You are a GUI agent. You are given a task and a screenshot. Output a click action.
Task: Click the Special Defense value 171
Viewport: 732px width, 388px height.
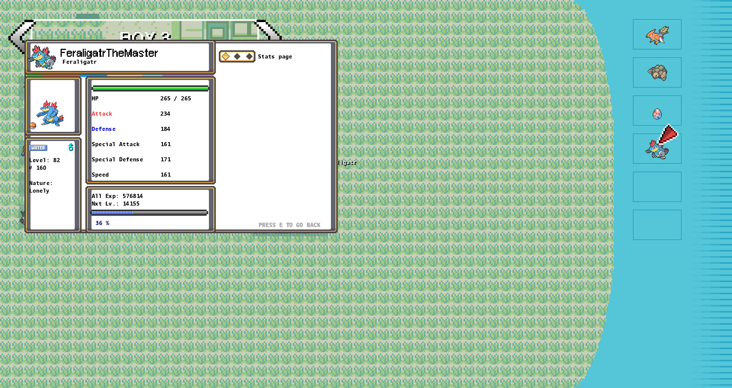pyautogui.click(x=165, y=159)
